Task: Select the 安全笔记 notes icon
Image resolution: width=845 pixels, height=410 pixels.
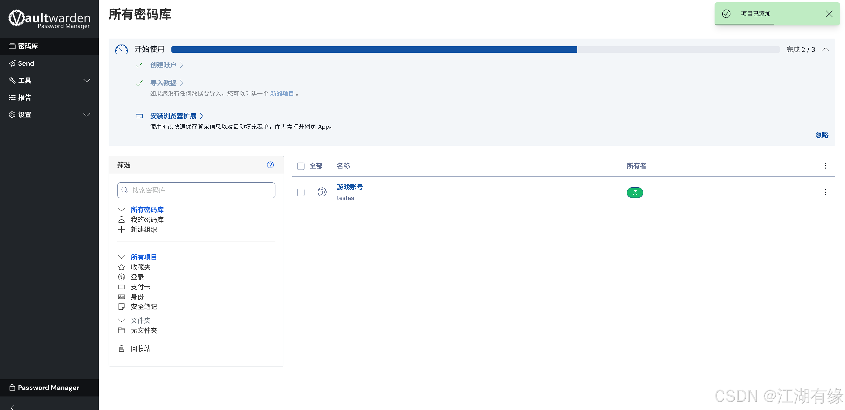Action: (x=121, y=306)
